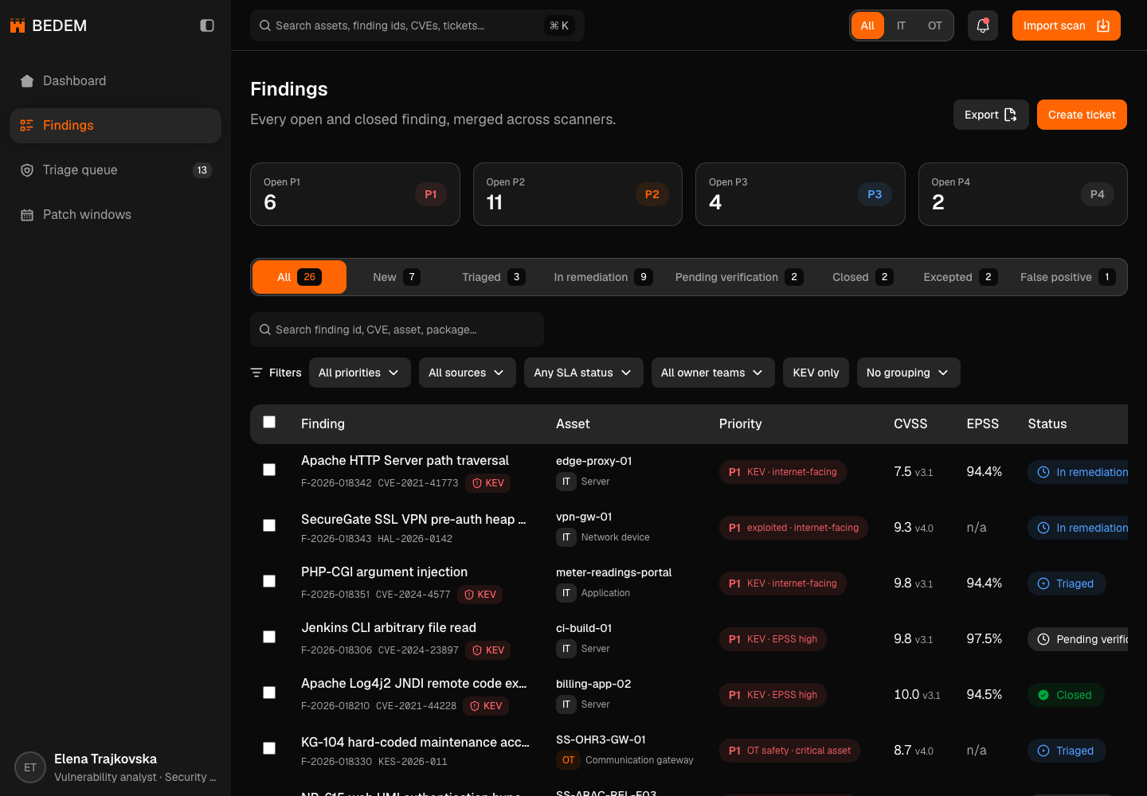Image resolution: width=1147 pixels, height=796 pixels.
Task: Click KEV badge on PHP-CGI argument injection row
Action: pos(480,595)
